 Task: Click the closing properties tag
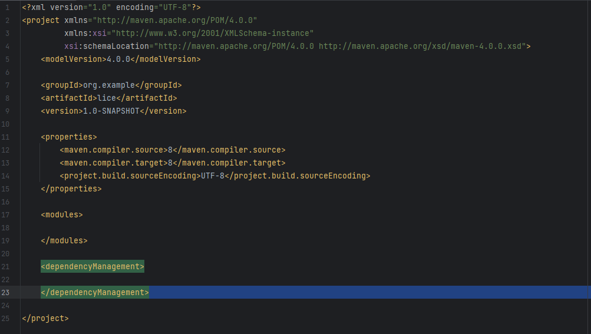click(71, 189)
